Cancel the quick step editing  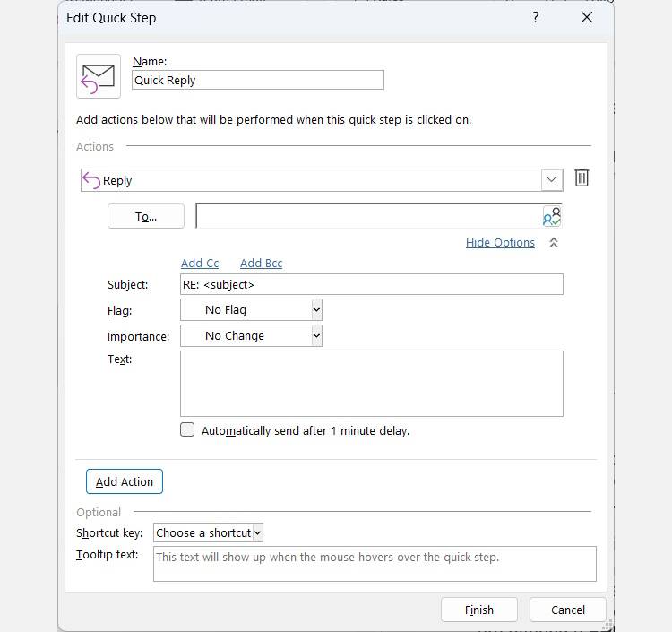(x=567, y=610)
